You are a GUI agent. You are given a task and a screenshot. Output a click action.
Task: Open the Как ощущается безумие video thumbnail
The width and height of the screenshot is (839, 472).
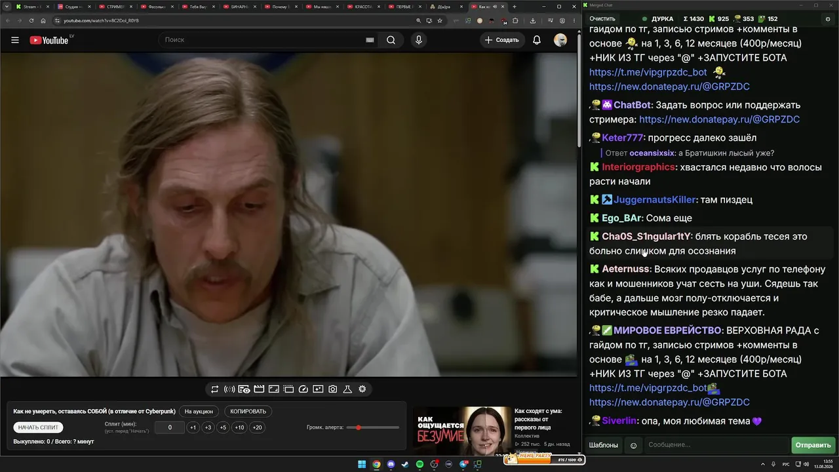click(462, 431)
